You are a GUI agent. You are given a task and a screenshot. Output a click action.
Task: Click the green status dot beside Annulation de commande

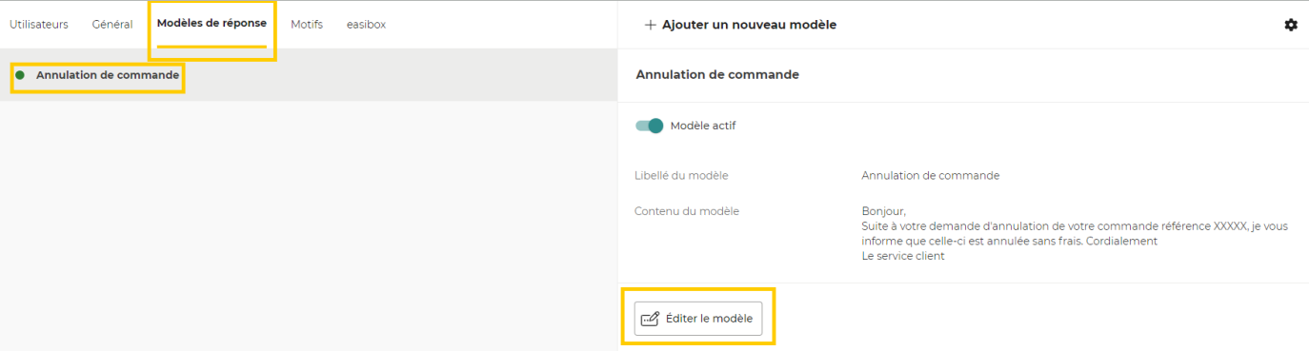20,74
